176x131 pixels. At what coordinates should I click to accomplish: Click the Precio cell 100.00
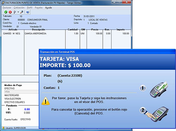tap(99, 33)
